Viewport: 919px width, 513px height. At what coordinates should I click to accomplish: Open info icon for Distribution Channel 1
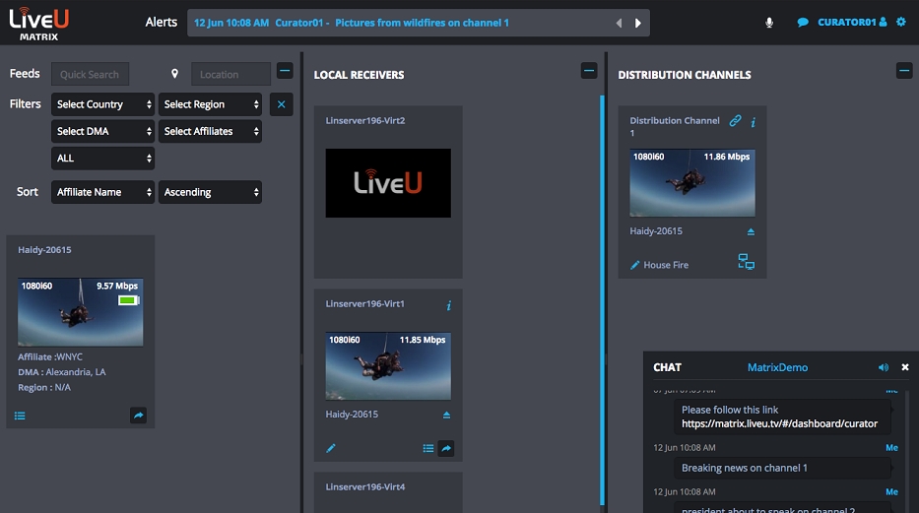(754, 122)
